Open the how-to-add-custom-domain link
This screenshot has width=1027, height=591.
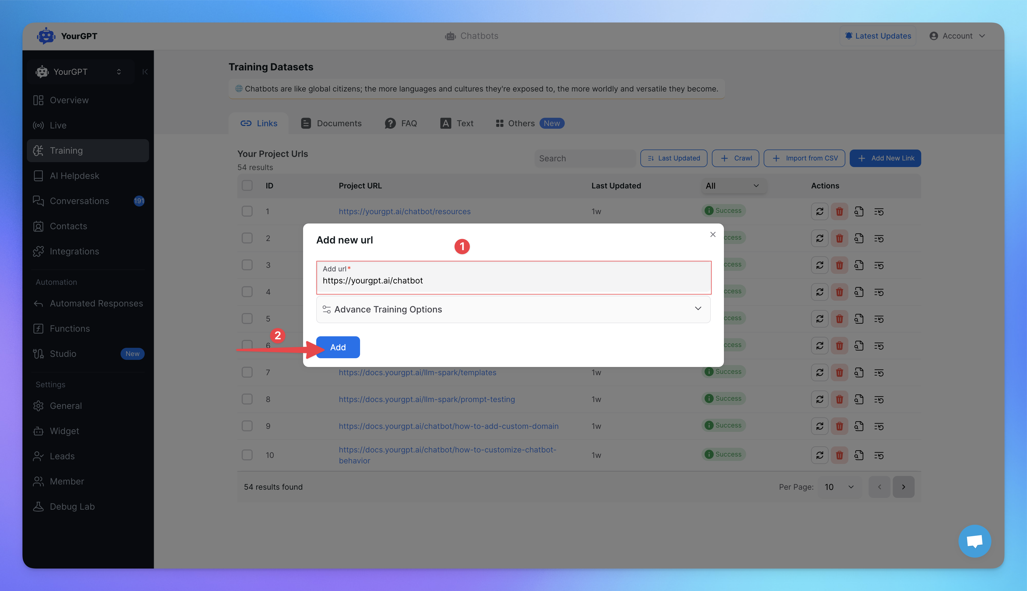(449, 426)
